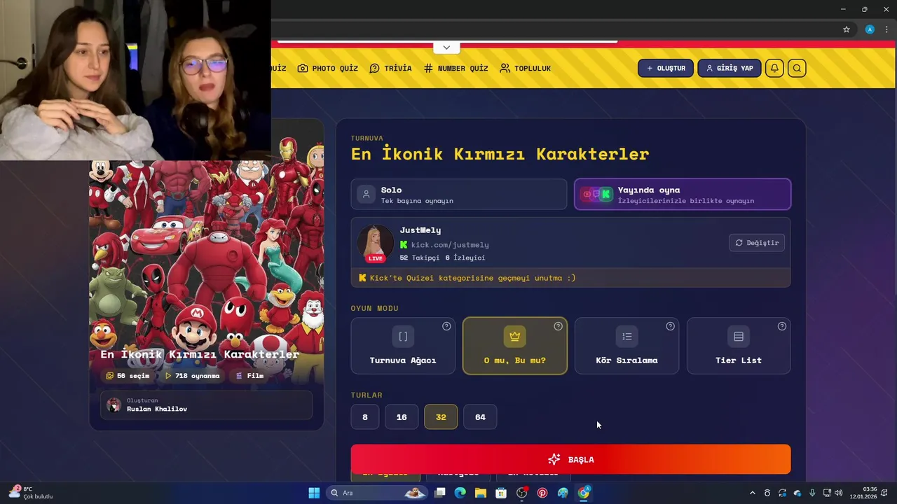The height and width of the screenshot is (504, 897).
Task: Open OBS Studio from taskbar
Action: pyautogui.click(x=521, y=493)
